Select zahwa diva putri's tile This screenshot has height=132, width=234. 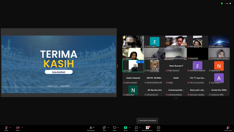pyautogui.click(x=219, y=41)
